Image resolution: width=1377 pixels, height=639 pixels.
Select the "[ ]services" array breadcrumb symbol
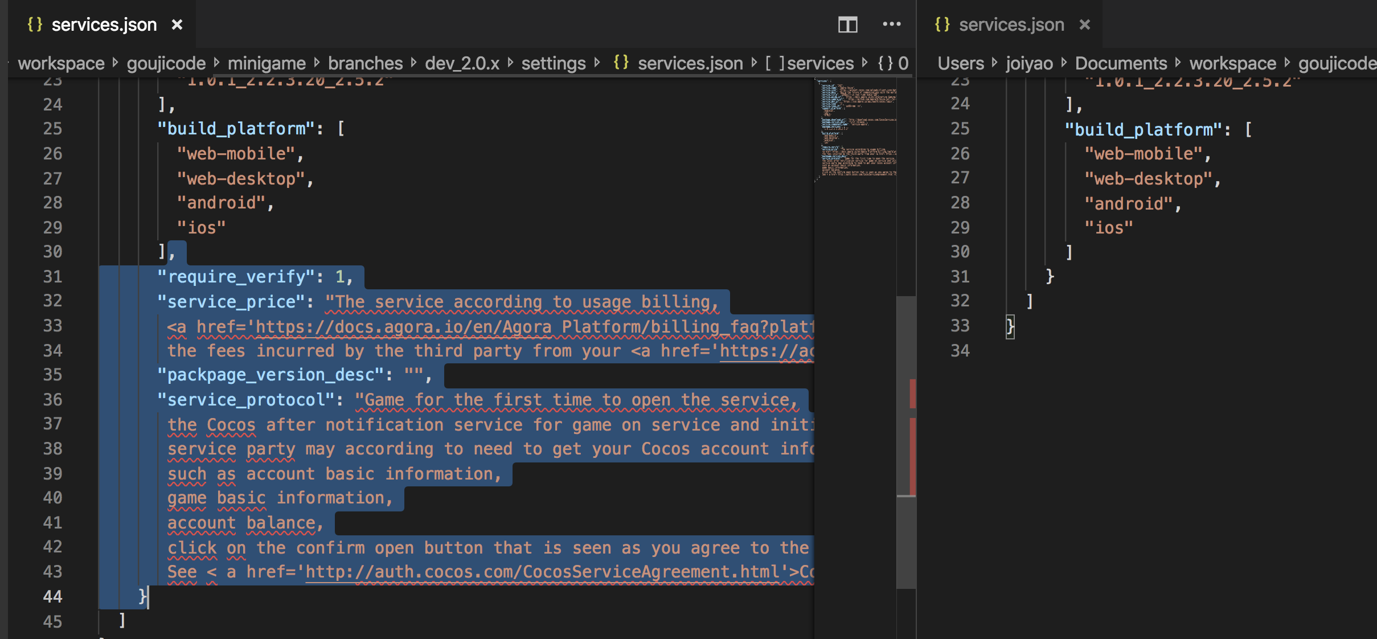(x=809, y=63)
